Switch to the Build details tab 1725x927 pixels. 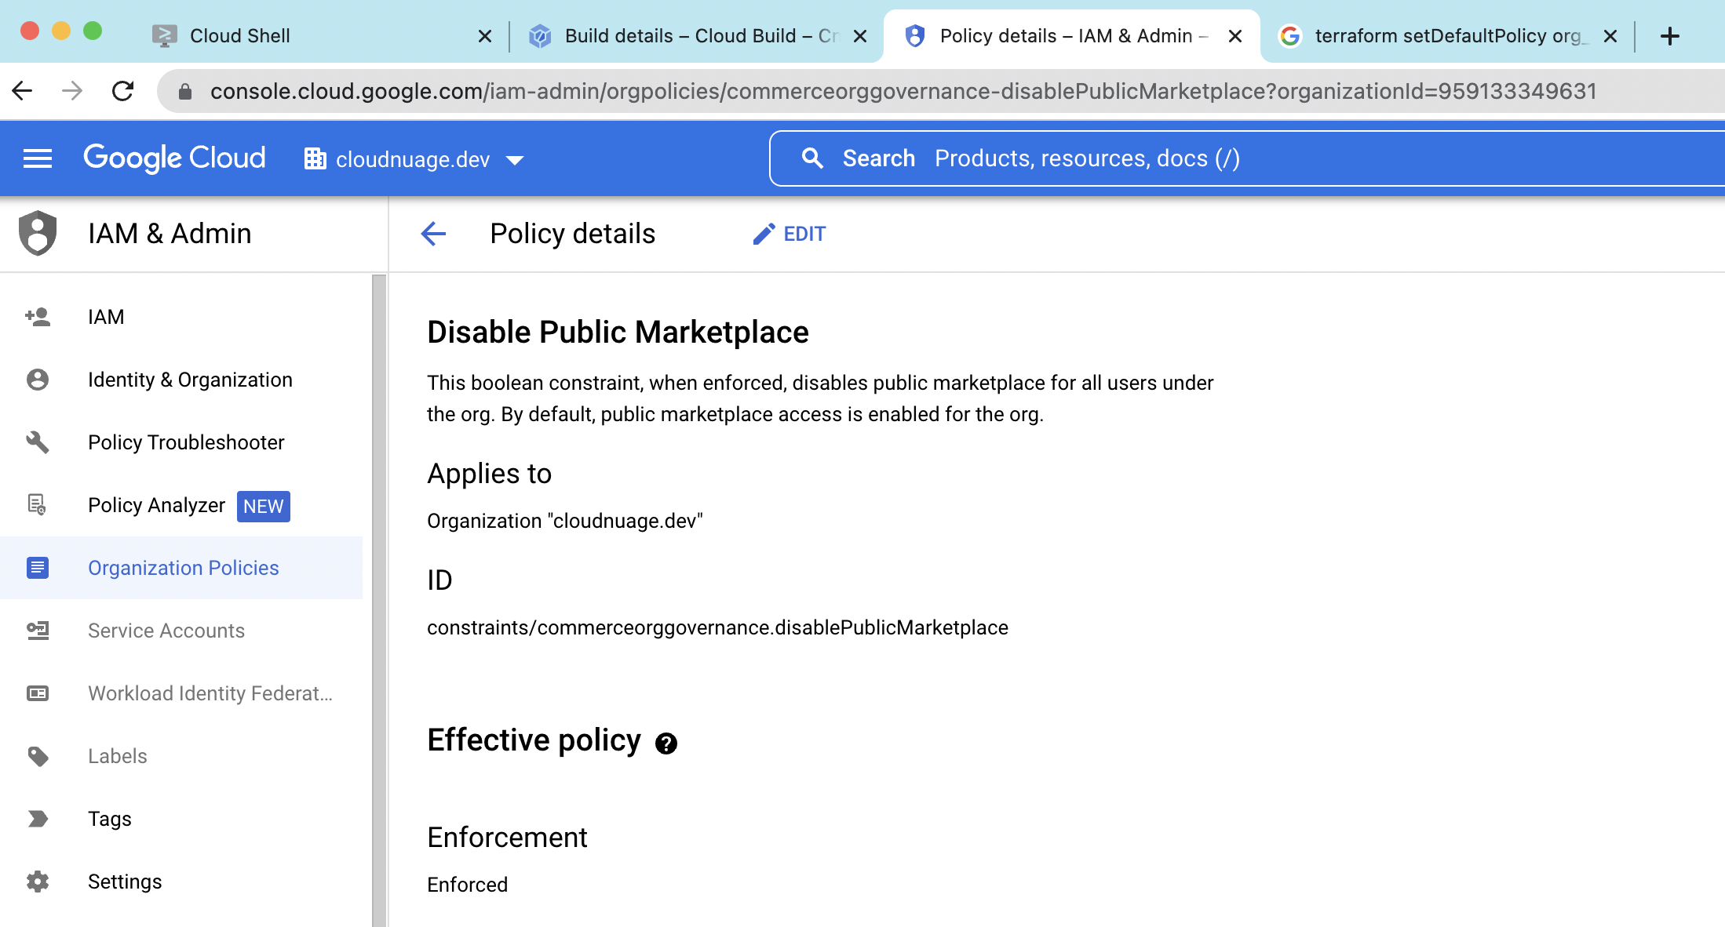tap(691, 35)
